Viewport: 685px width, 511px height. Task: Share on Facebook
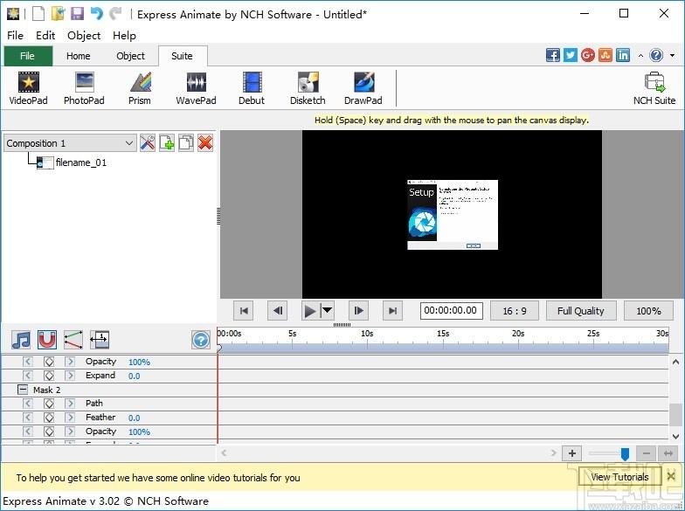pos(552,55)
